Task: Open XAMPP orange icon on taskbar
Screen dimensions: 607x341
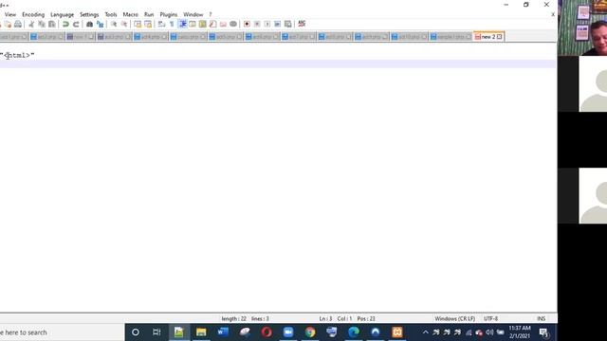Action: tap(397, 332)
